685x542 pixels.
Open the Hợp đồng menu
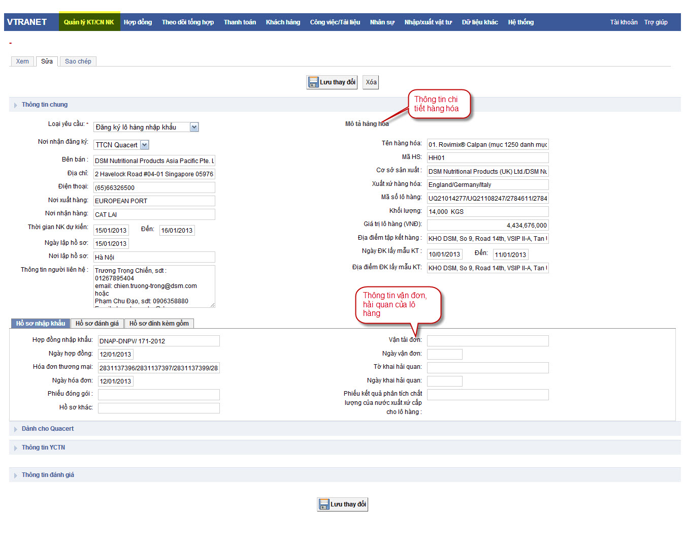[138, 22]
